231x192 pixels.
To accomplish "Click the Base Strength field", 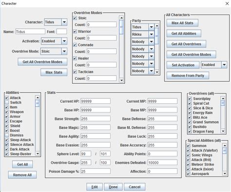I will tap(96, 119).
